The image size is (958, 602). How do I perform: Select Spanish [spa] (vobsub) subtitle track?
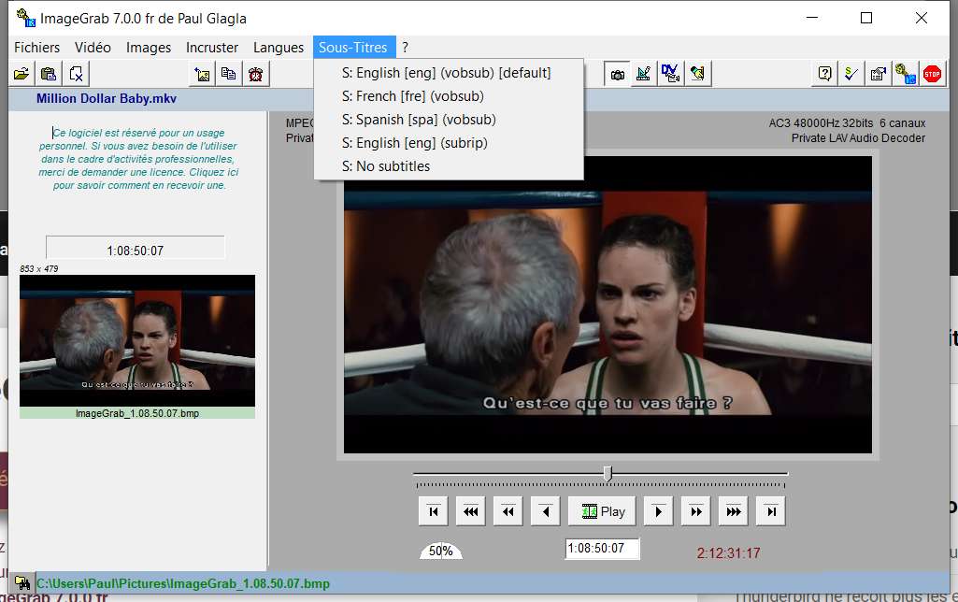click(419, 120)
